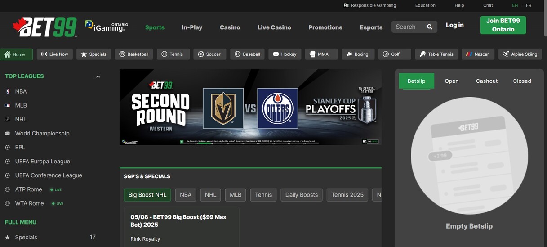Select the MLB specials filter

coord(236,195)
